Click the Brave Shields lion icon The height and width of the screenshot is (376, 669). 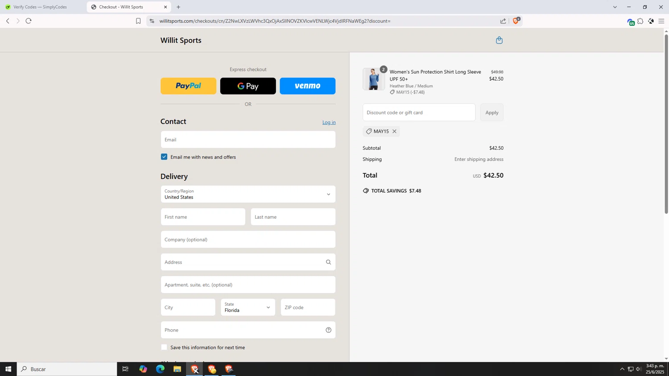pos(516,20)
